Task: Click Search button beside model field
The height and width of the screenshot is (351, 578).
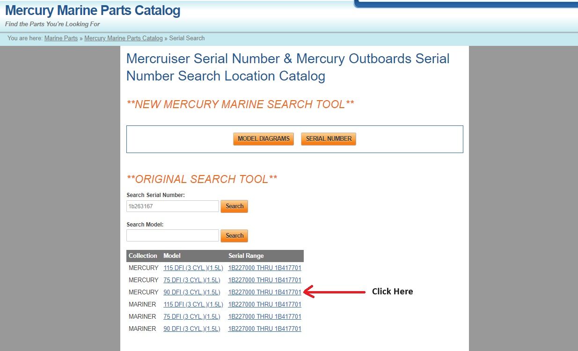Action: (234, 236)
